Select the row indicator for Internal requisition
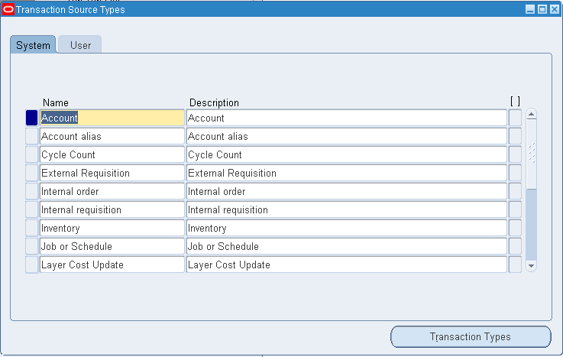Image resolution: width=563 pixels, height=357 pixels. pyautogui.click(x=31, y=209)
